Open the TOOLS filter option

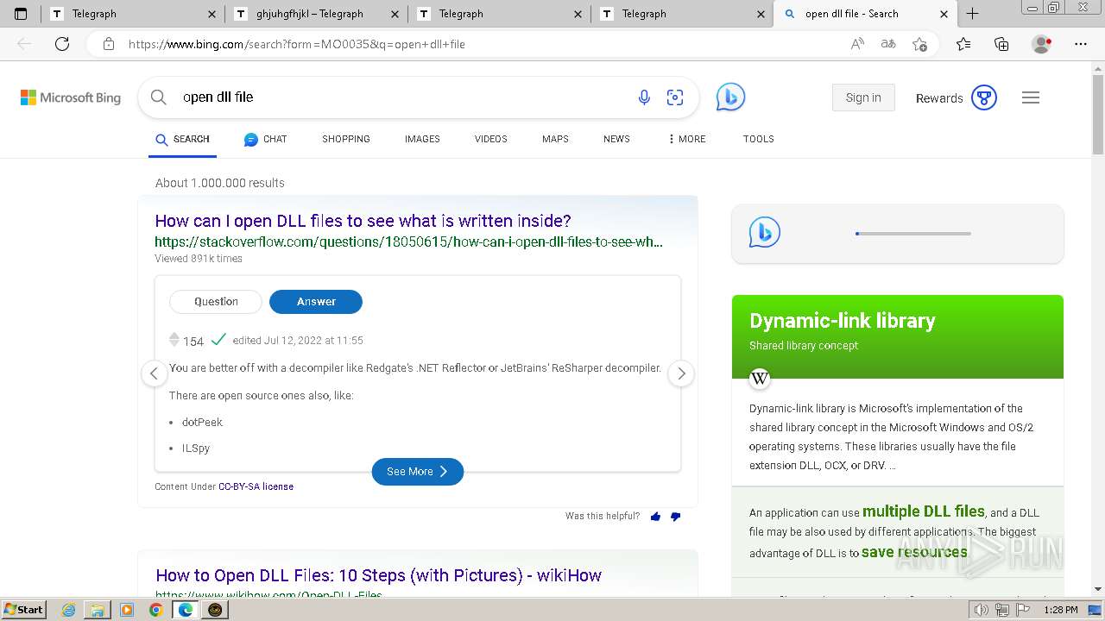pos(759,139)
